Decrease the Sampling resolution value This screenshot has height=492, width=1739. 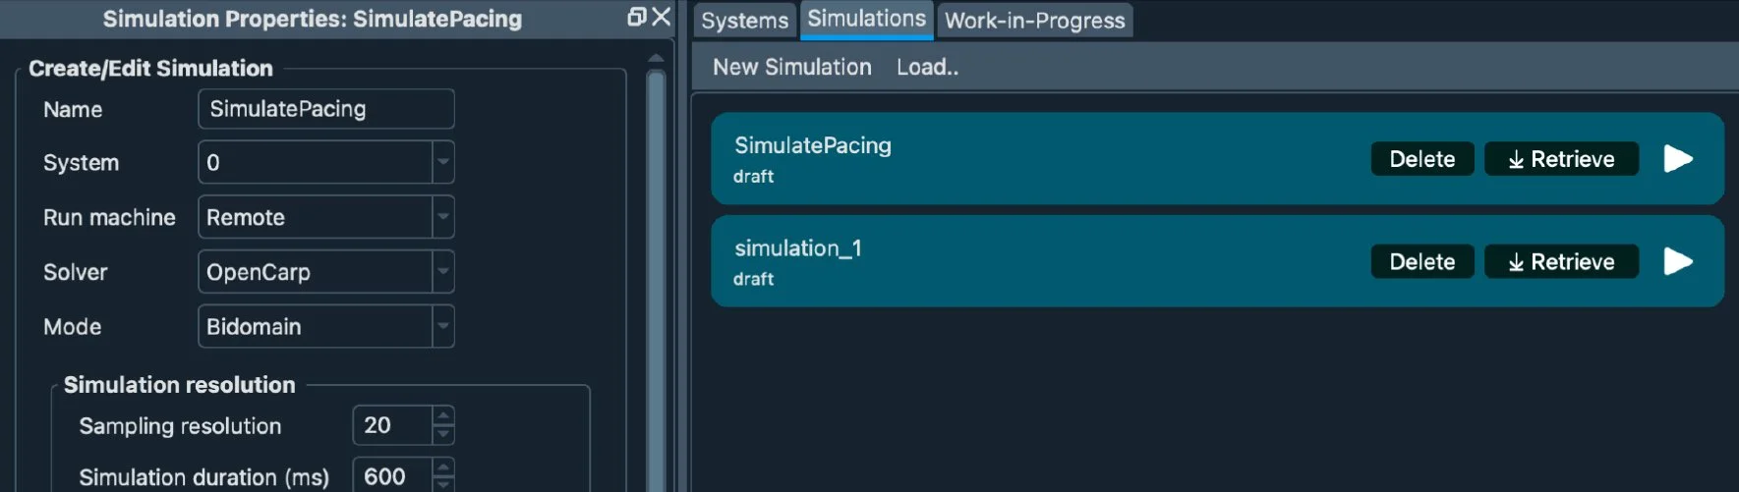pos(443,435)
